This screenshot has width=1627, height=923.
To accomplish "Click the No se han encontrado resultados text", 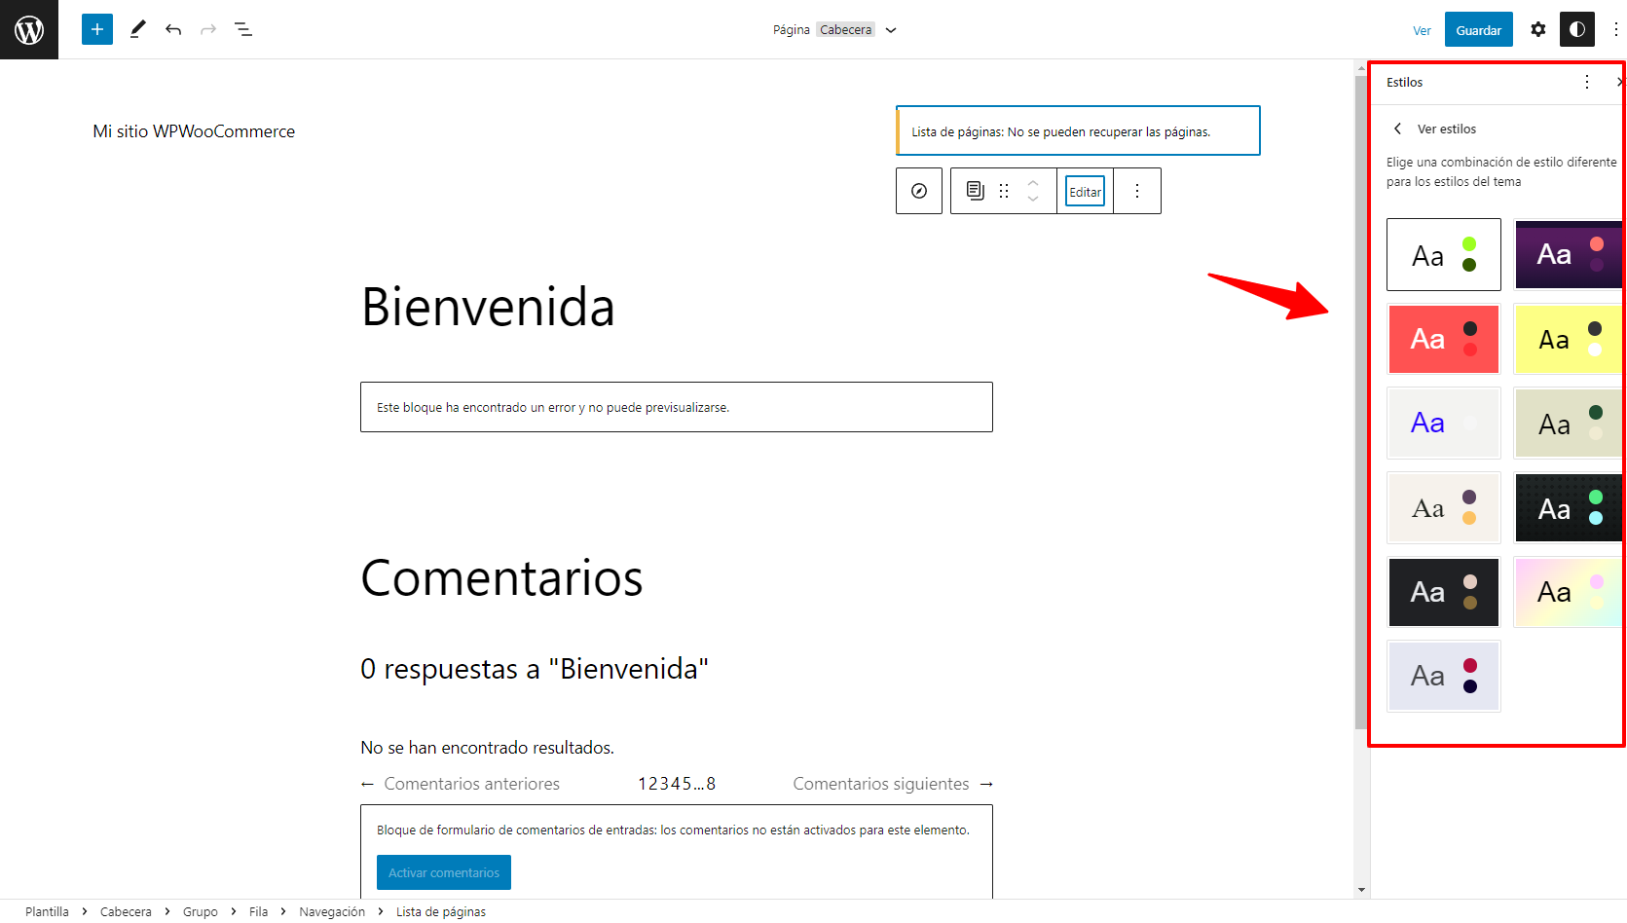I will click(488, 748).
